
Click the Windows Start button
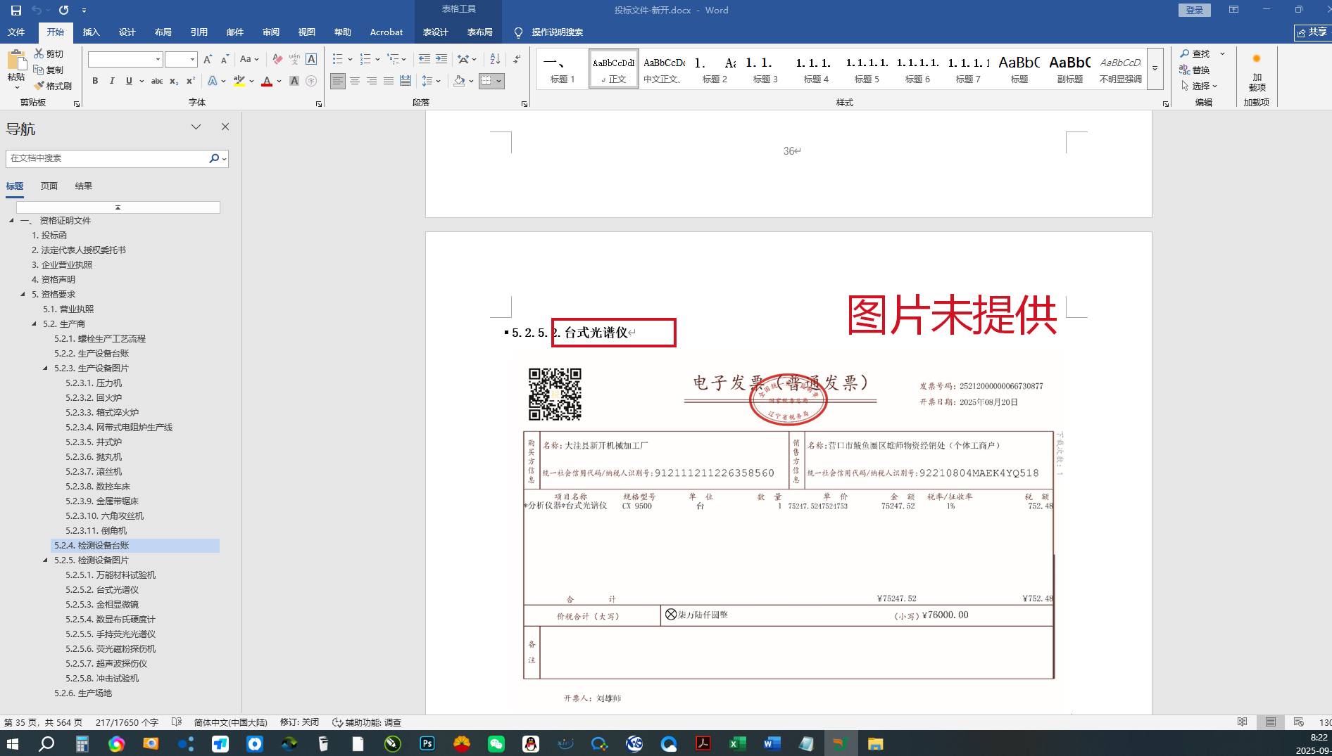click(13, 743)
